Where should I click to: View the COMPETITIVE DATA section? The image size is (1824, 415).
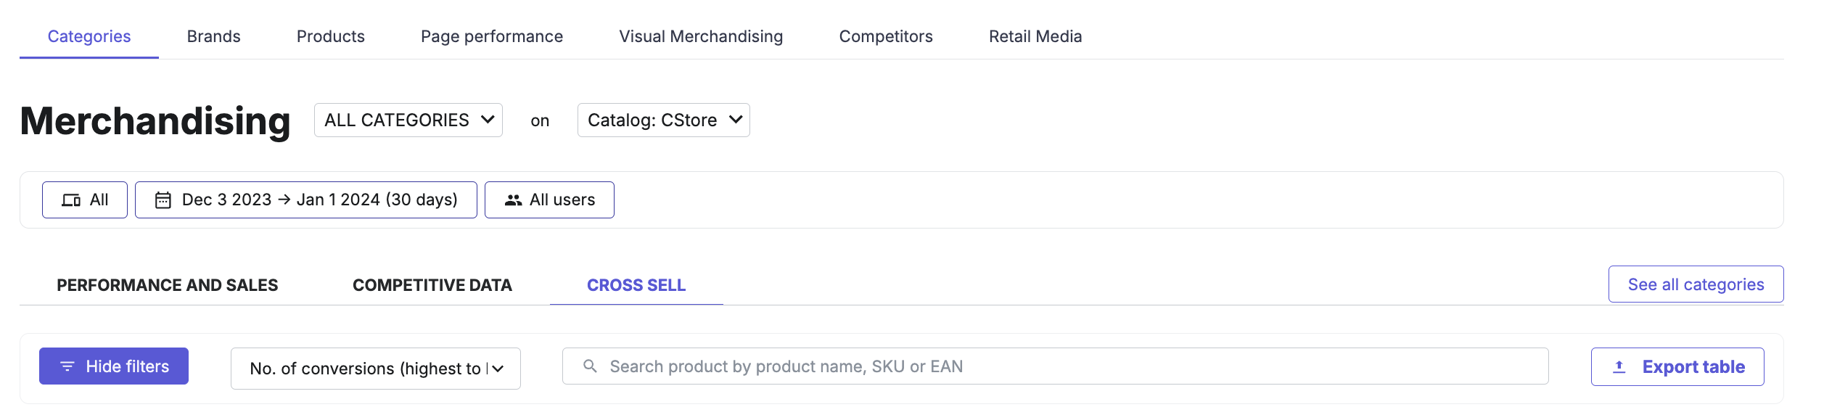(x=432, y=285)
